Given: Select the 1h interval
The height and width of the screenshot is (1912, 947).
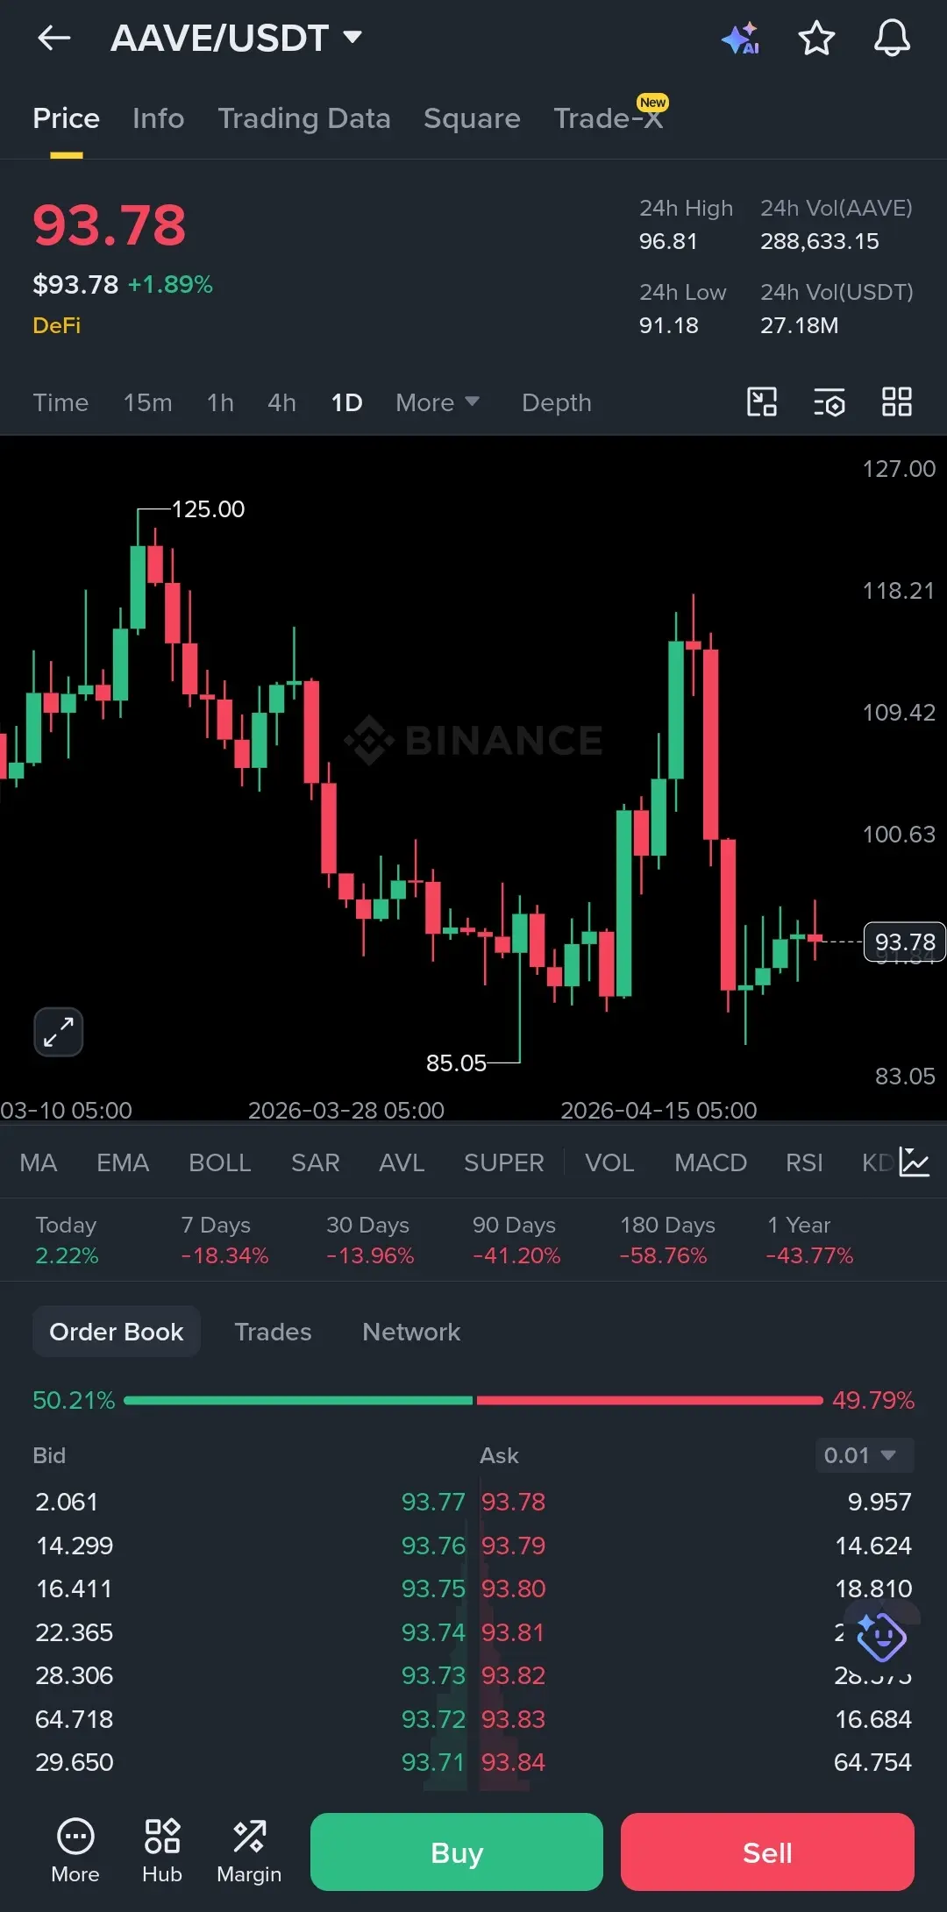Looking at the screenshot, I should click(220, 402).
